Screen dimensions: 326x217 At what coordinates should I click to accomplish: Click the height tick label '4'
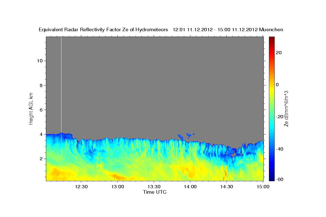(41, 134)
